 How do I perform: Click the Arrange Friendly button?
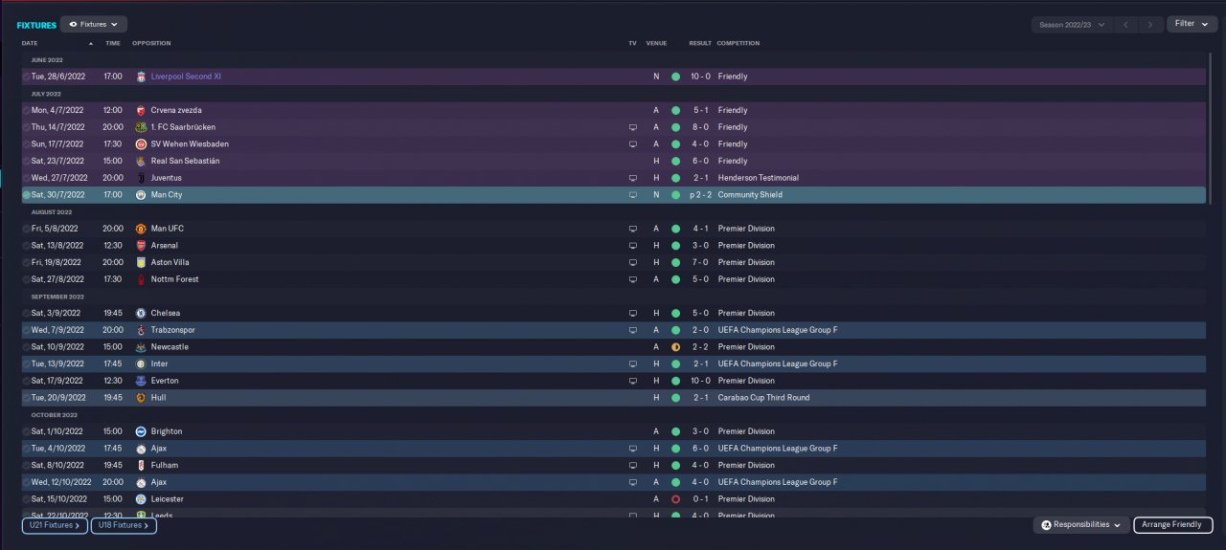(x=1172, y=525)
